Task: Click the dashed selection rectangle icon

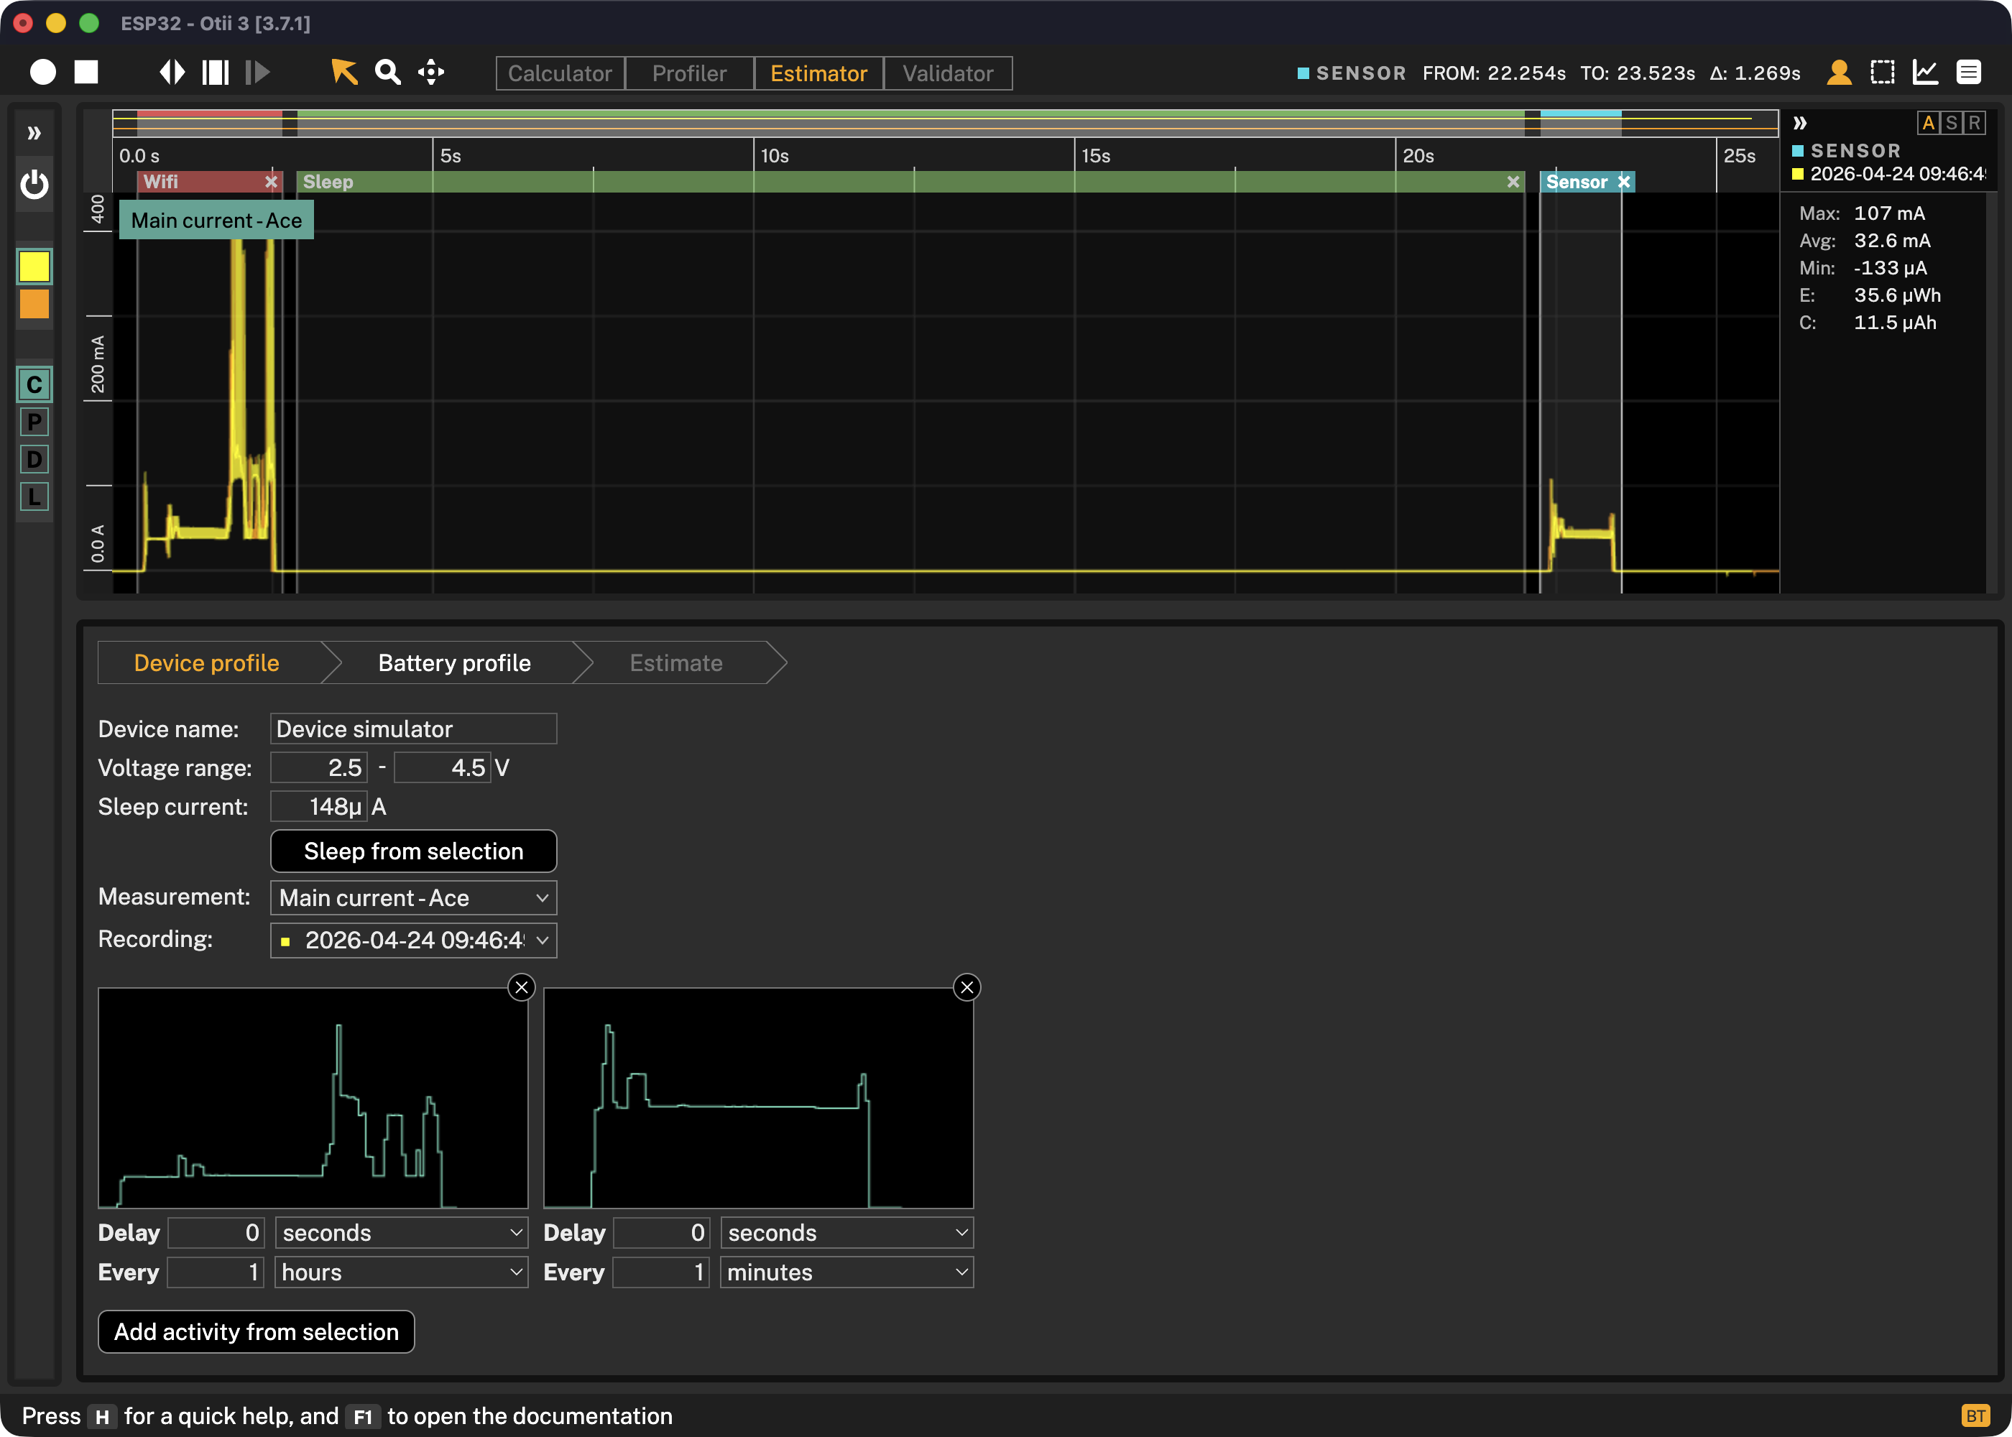Action: (1883, 73)
